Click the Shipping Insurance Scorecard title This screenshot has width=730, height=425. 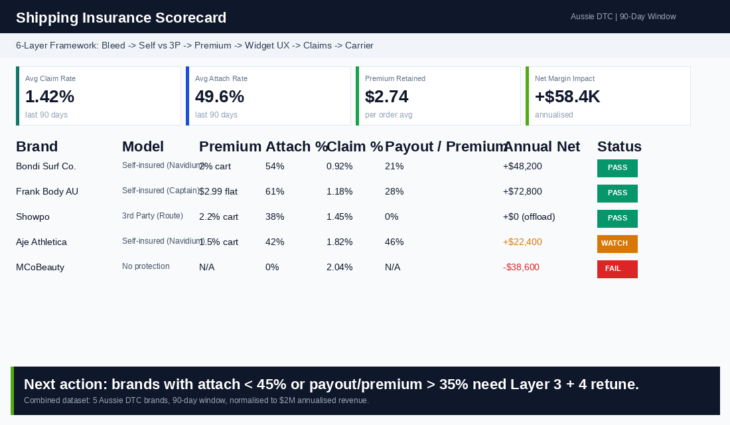(x=121, y=18)
